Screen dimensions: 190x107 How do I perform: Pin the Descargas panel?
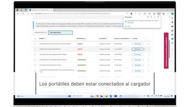coord(158,17)
